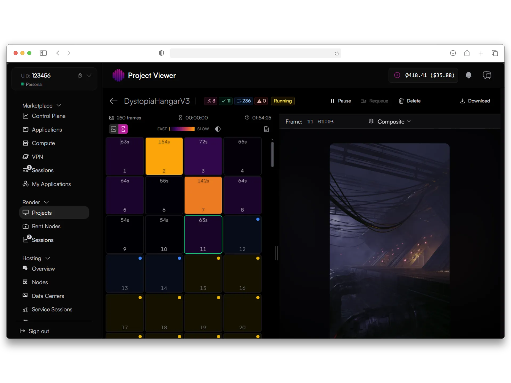Click the browser reload icon
This screenshot has height=383, width=511.
click(x=336, y=53)
